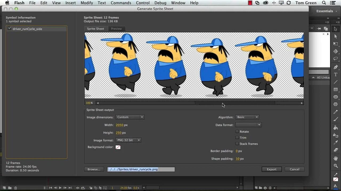Screen dimensions: 341x191
Task: Cancel the sprite sheet dialog
Action: coord(294,169)
